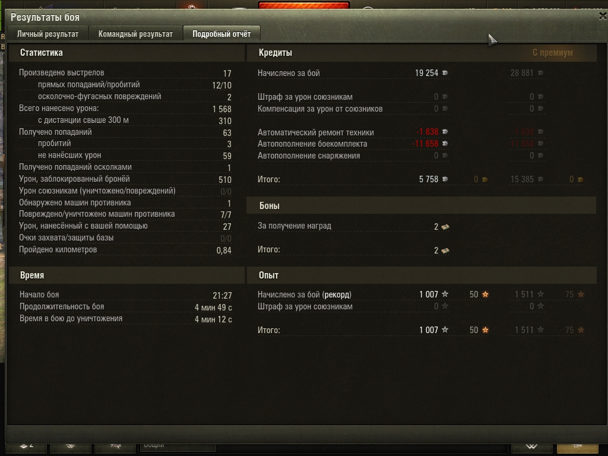Click the gold coin icon in credits Итого row
608x456 pixels.
484,179
